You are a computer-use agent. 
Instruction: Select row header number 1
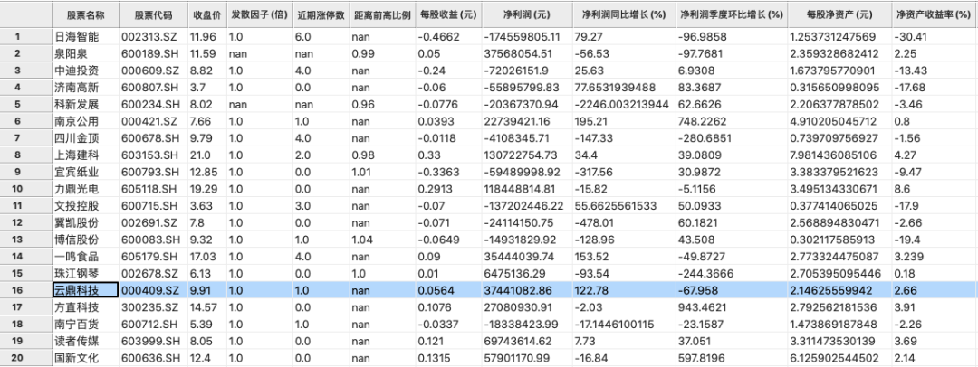click(x=25, y=37)
